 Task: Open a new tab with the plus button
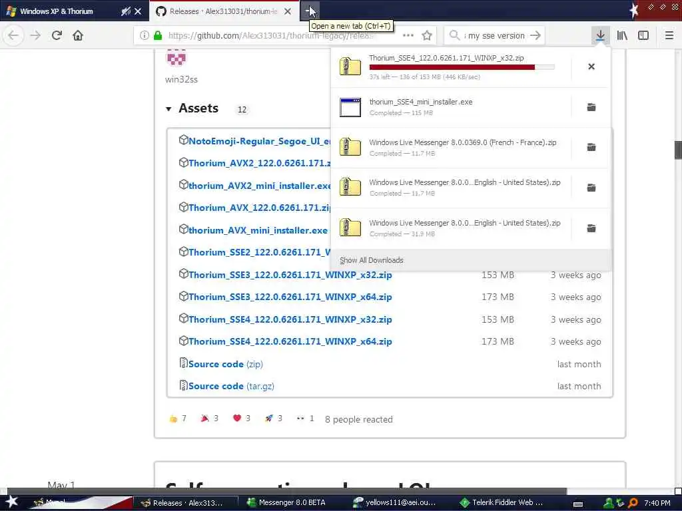coord(310,11)
